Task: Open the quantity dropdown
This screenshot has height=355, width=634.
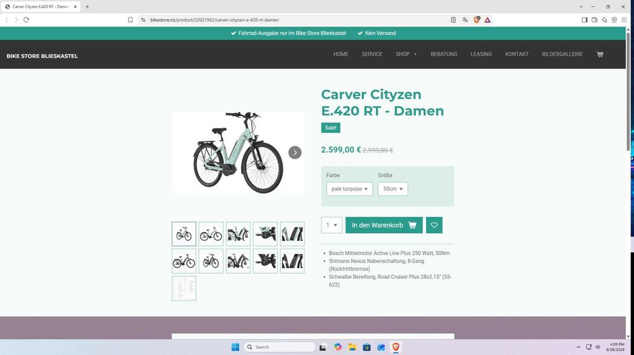Action: pyautogui.click(x=332, y=225)
